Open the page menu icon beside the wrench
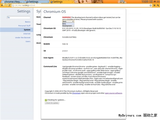Screen dimensions: 160x120 [x=154, y=5]
